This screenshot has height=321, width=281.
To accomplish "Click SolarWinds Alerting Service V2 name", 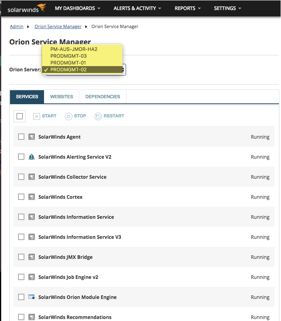I will (x=75, y=157).
